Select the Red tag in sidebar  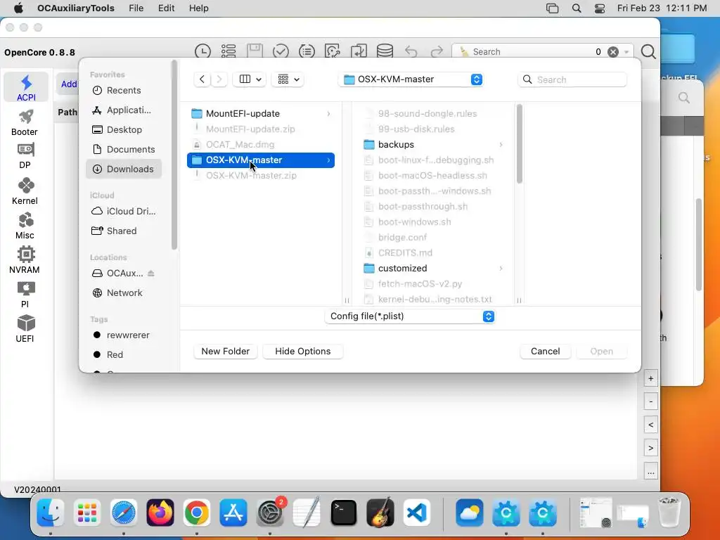(124, 355)
